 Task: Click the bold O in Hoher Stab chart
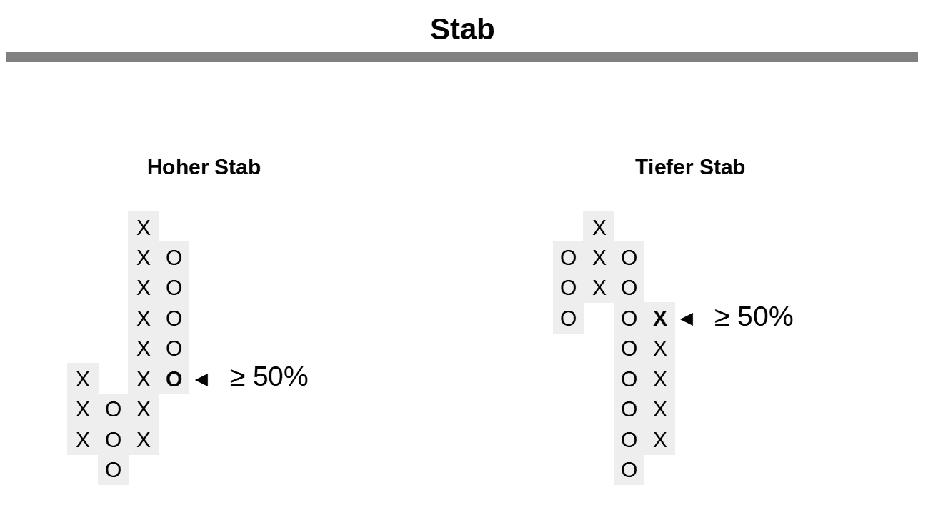[x=174, y=379]
